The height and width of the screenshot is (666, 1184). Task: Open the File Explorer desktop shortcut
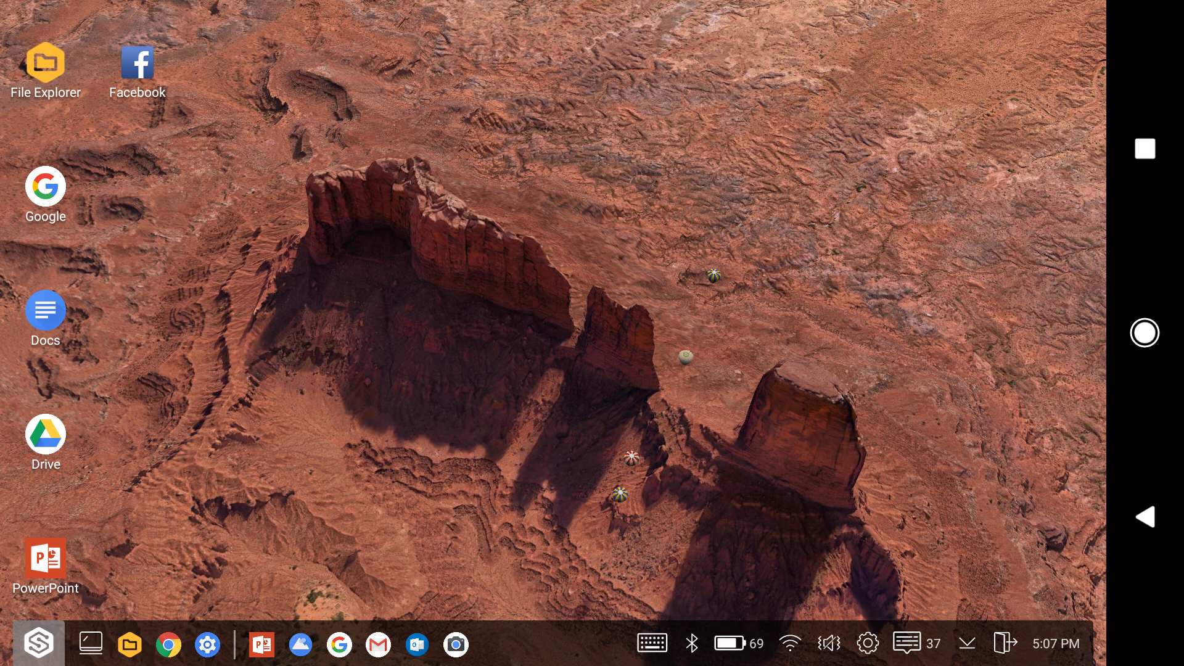[x=45, y=62]
